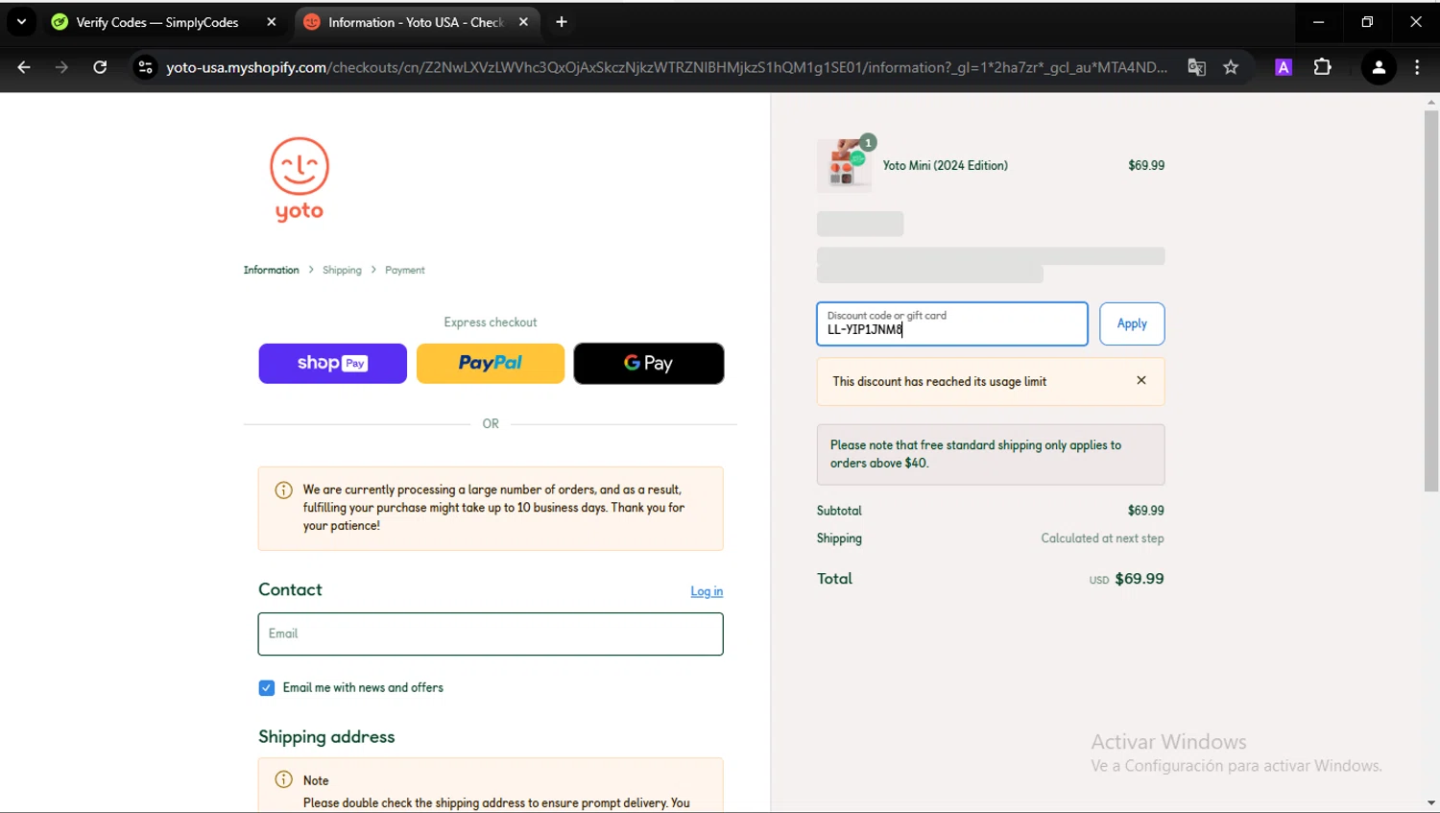Apply the discount code
This screenshot has height=813, width=1440.
pos(1132,324)
